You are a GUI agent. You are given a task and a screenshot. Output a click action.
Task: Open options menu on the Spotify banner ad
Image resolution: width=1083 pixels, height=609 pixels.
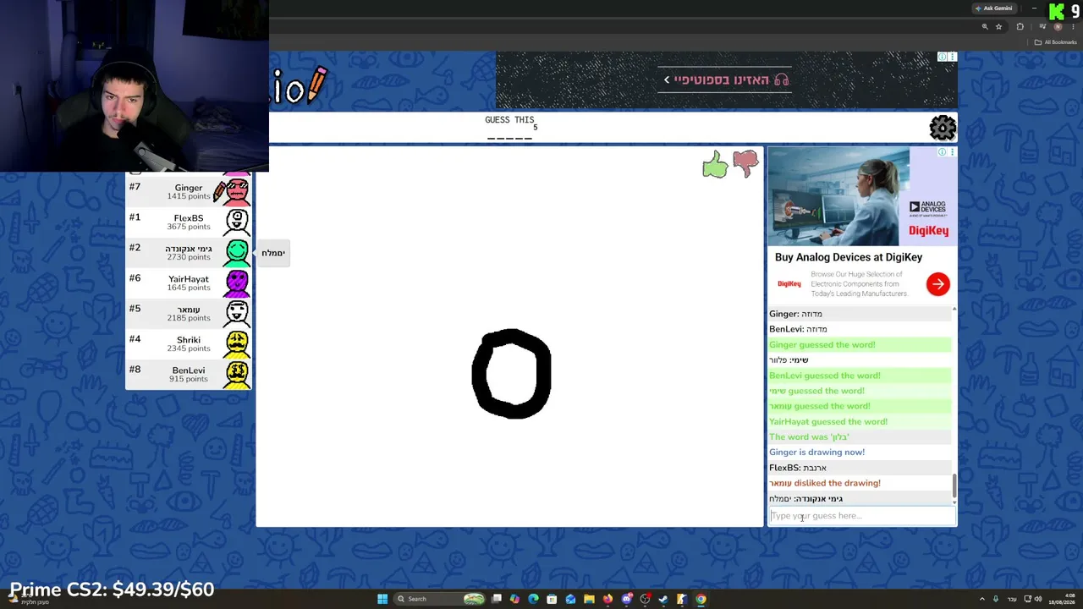[x=952, y=57]
